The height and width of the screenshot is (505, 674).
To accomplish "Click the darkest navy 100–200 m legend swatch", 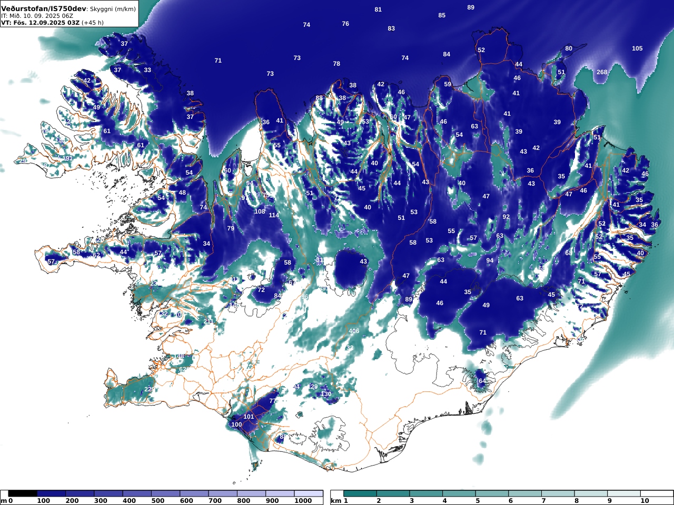I will pyautogui.click(x=51, y=493).
